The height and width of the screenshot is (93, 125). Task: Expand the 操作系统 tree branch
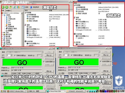point(2,34)
